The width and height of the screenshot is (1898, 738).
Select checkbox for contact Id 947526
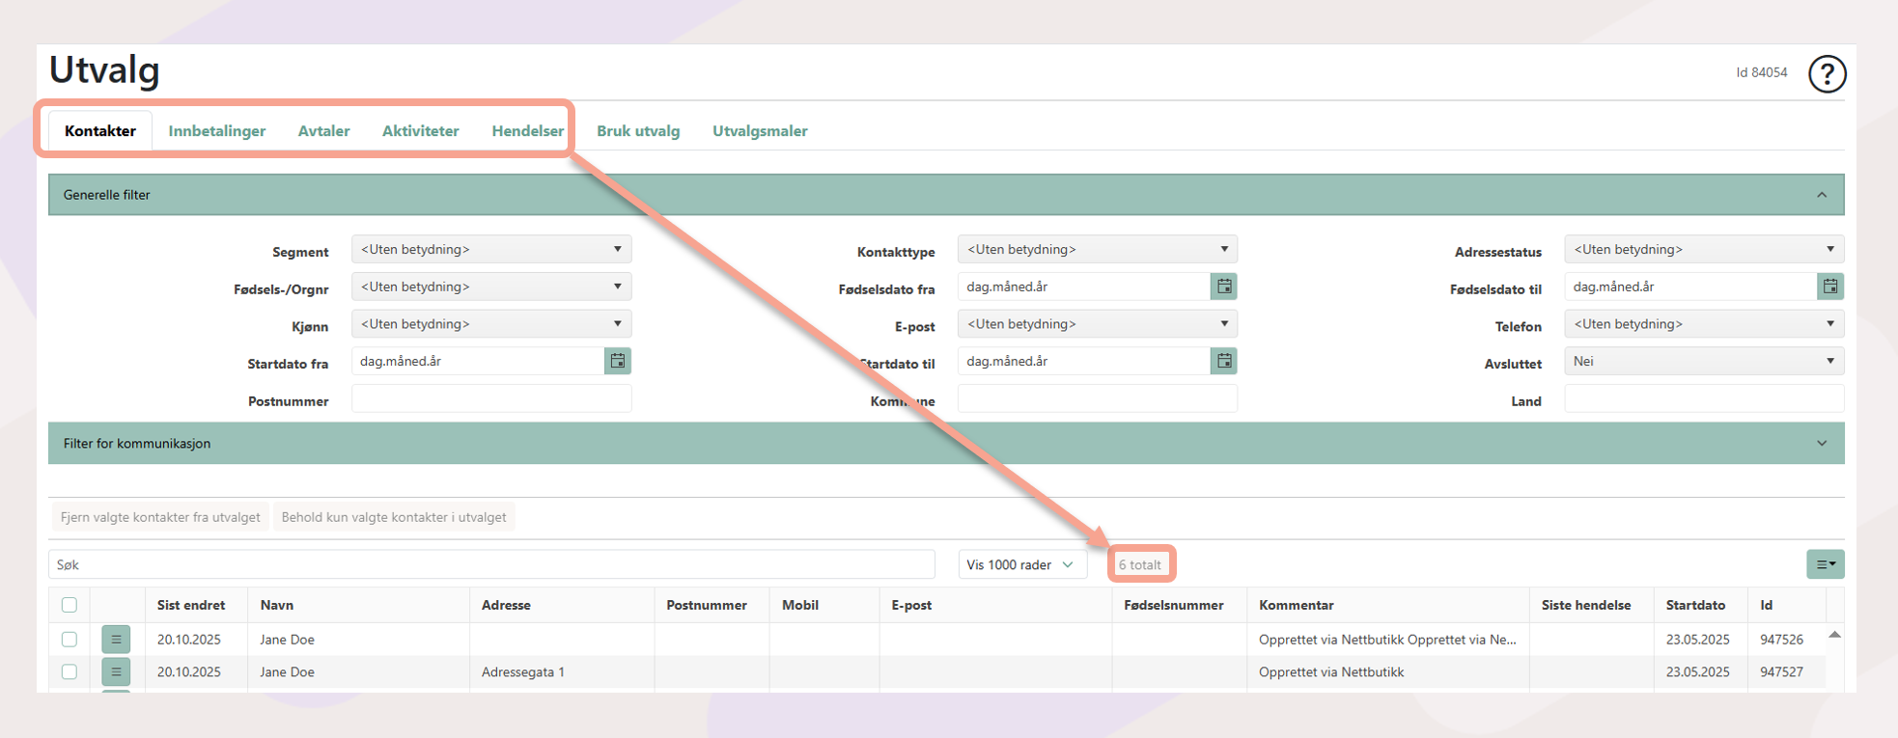click(70, 639)
